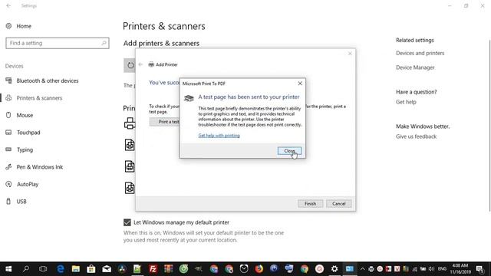This screenshot has height=276, width=491.
Task: Open Microsoft Store from taskbar
Action: (x=91, y=269)
